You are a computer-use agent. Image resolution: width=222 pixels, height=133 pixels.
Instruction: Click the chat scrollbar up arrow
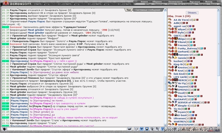click(x=165, y=10)
